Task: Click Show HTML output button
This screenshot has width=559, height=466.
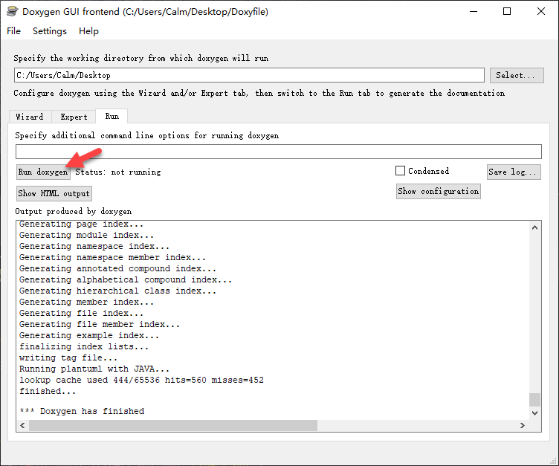Action: click(x=54, y=193)
